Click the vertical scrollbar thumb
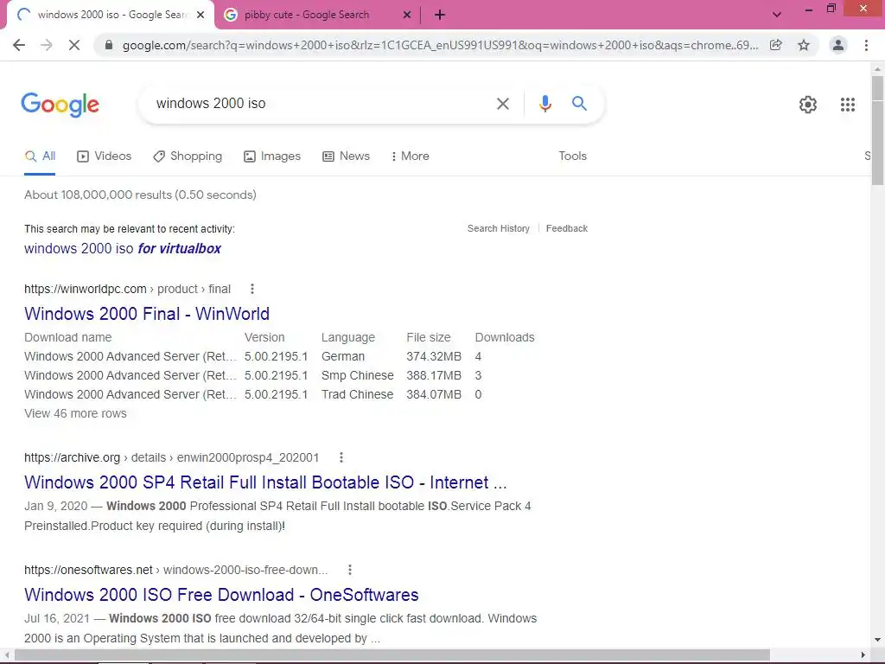 877,130
